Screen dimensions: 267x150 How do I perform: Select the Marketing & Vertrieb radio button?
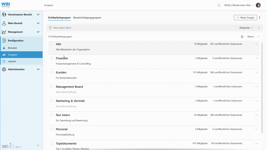coord(52,101)
